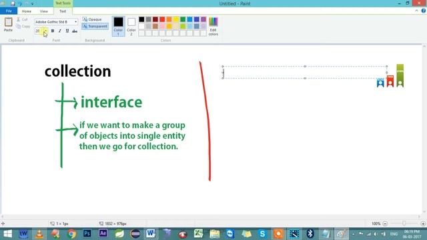427x240 pixels.
Task: Click the Text Tools contextual tab header
Action: [x=63, y=3]
